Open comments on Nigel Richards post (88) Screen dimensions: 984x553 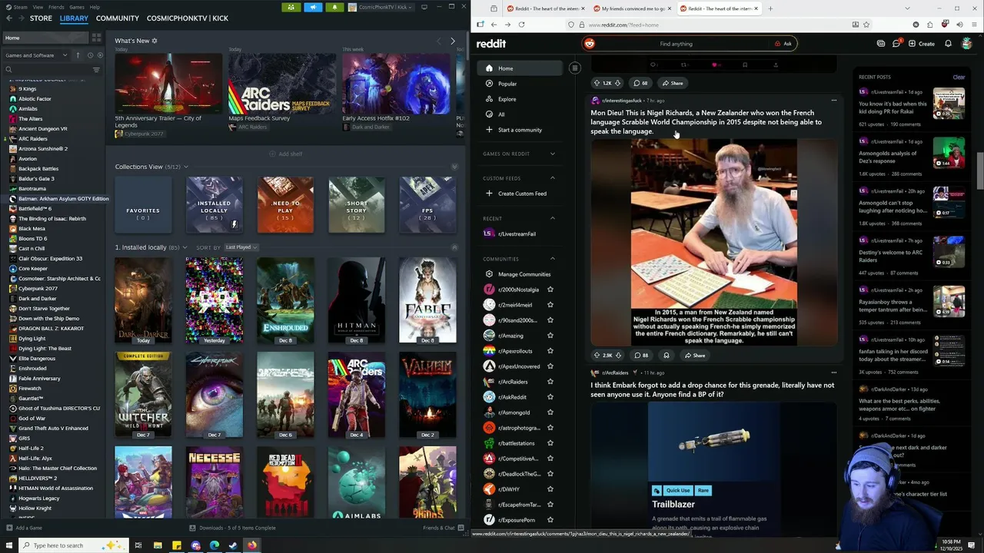641,356
